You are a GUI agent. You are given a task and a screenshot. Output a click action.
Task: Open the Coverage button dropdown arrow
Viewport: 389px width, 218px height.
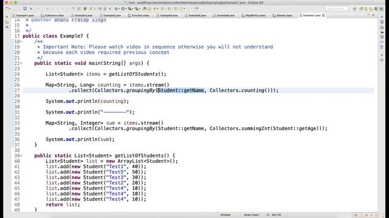click(133, 9)
